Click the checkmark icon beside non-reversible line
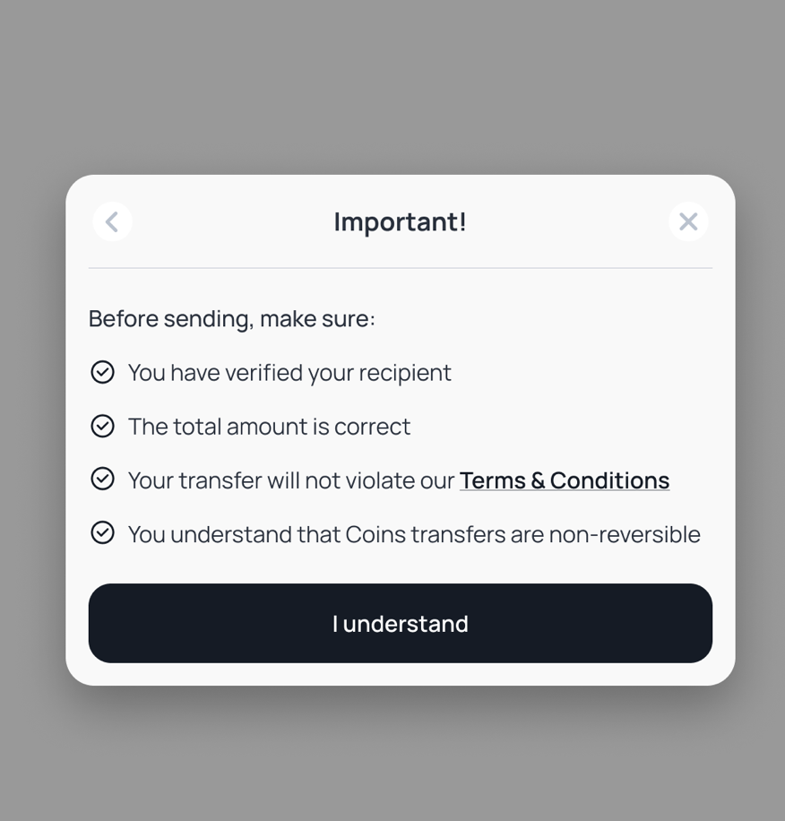The width and height of the screenshot is (785, 821). tap(102, 533)
